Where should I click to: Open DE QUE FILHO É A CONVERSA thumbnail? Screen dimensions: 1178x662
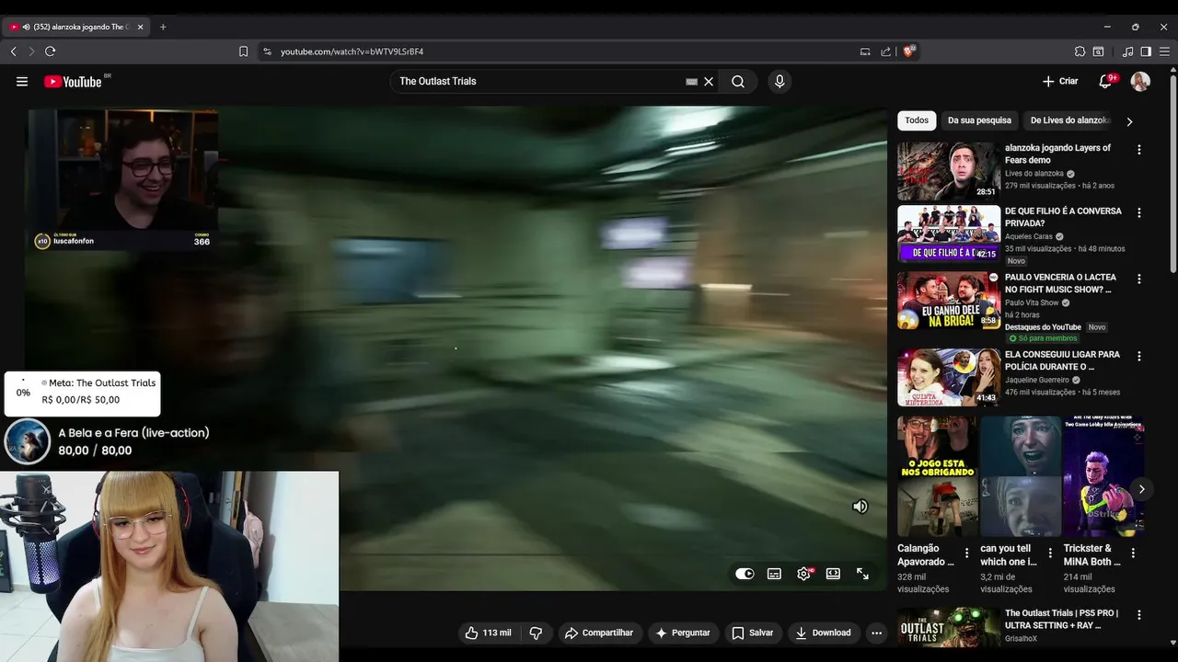click(x=949, y=234)
